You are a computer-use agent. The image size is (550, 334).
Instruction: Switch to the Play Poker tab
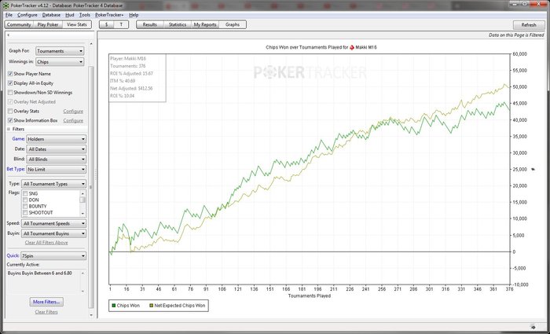48,25
